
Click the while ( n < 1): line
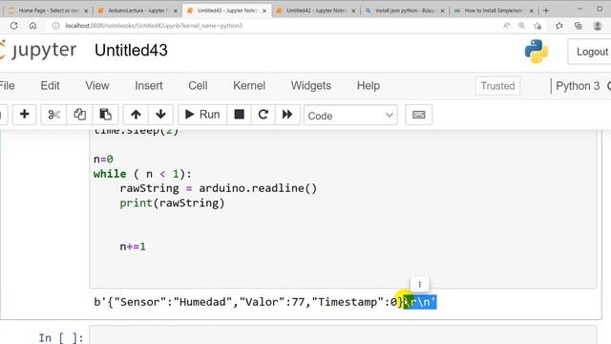(x=142, y=174)
